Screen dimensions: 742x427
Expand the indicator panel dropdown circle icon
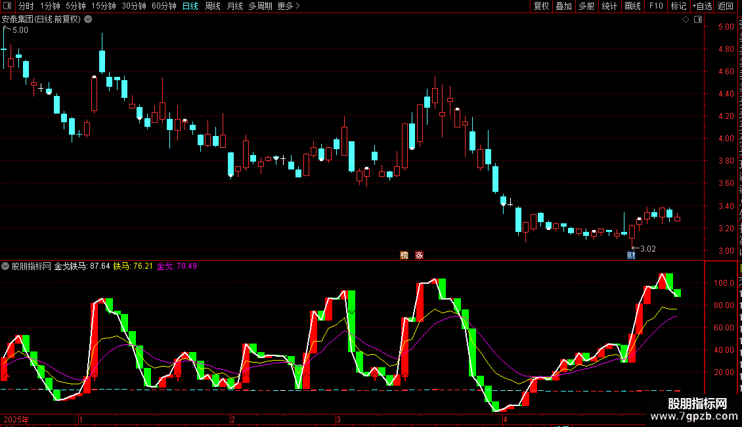(x=5, y=266)
